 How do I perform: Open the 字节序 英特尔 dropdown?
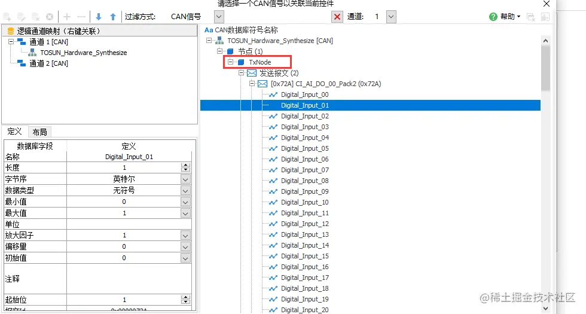coord(185,179)
